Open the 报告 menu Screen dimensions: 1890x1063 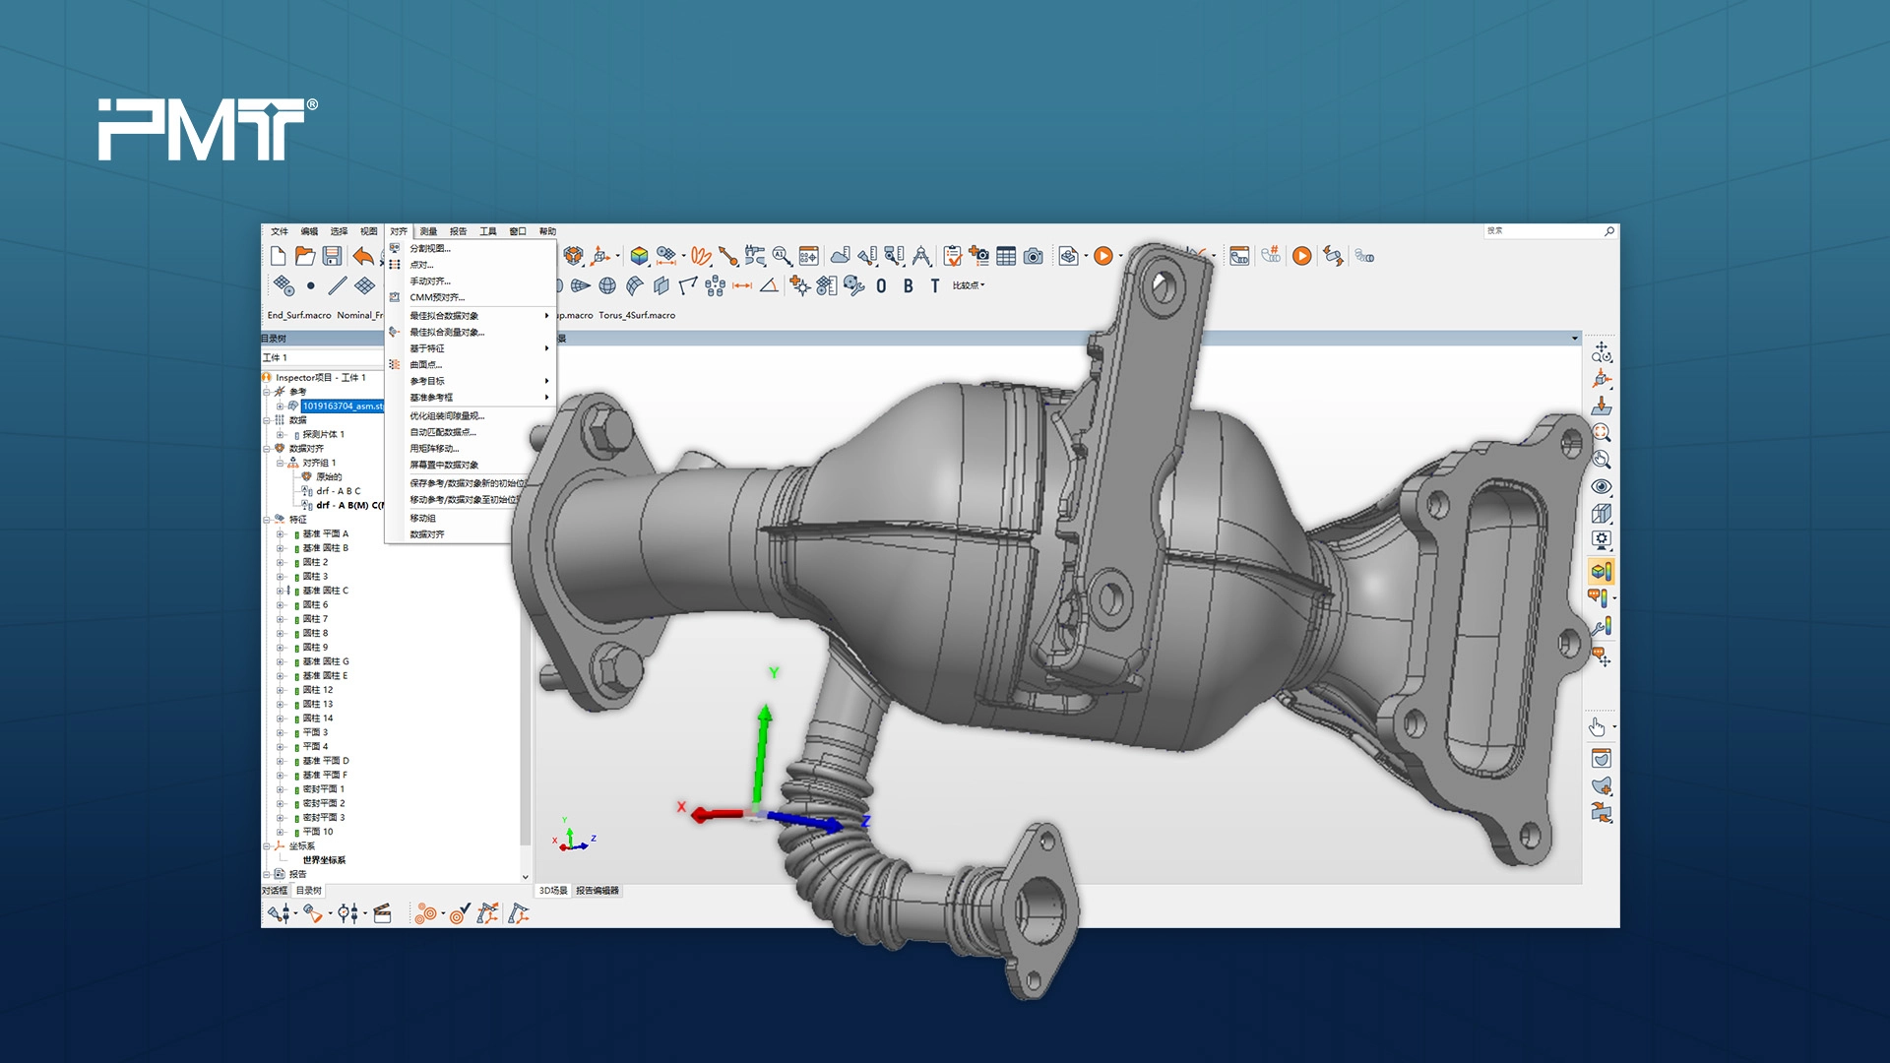point(458,231)
